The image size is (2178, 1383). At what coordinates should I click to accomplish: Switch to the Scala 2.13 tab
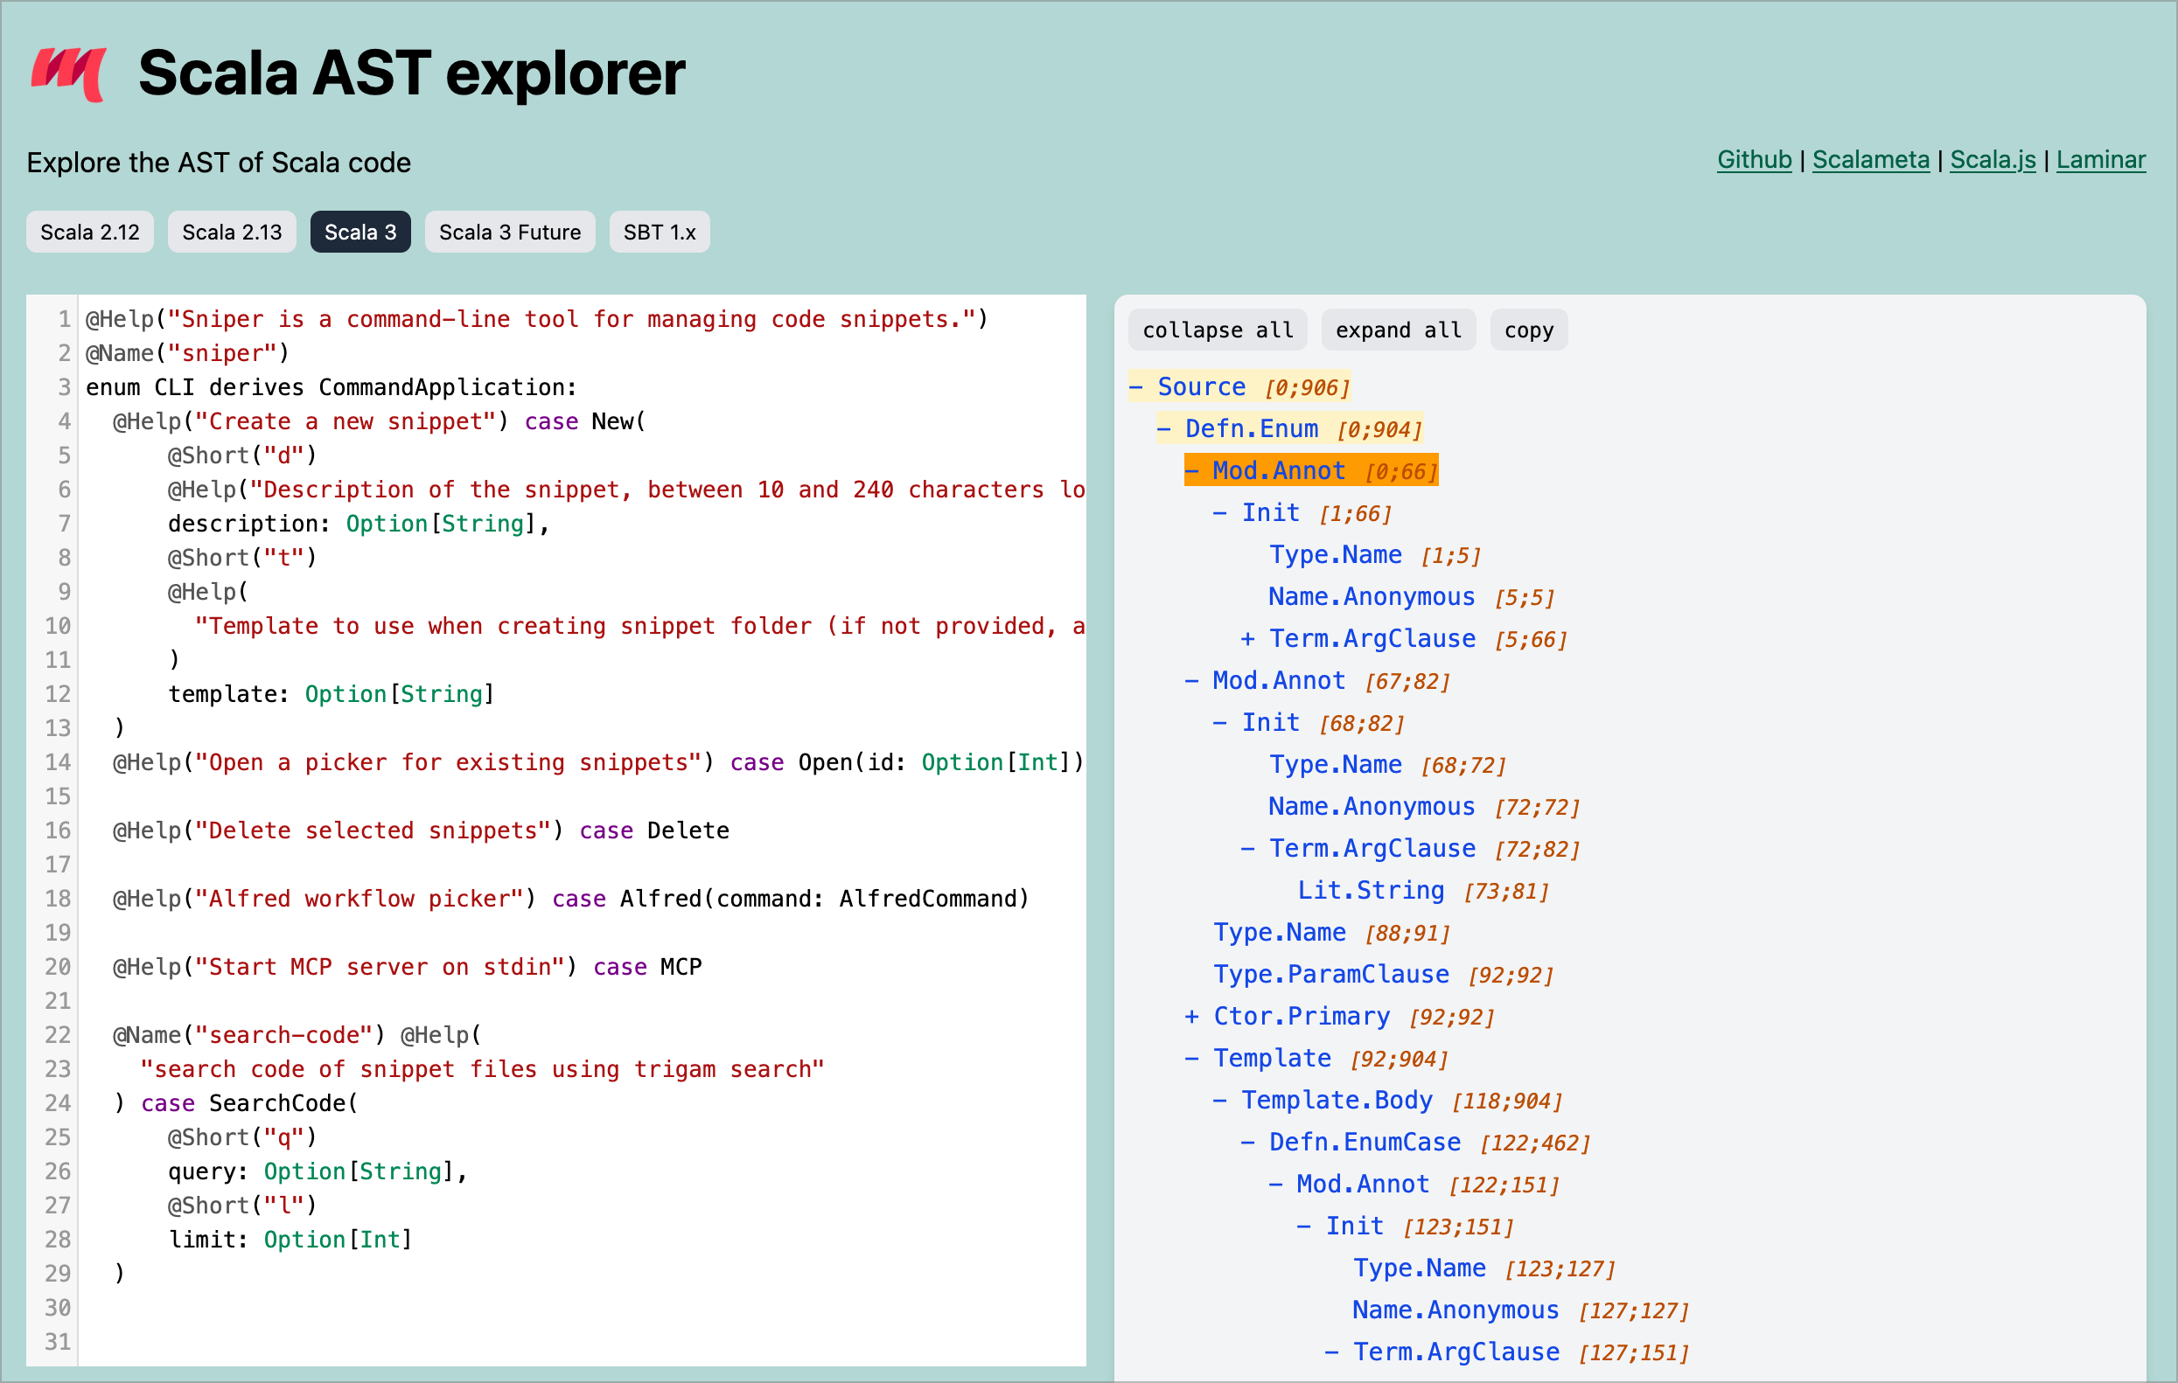click(x=232, y=232)
